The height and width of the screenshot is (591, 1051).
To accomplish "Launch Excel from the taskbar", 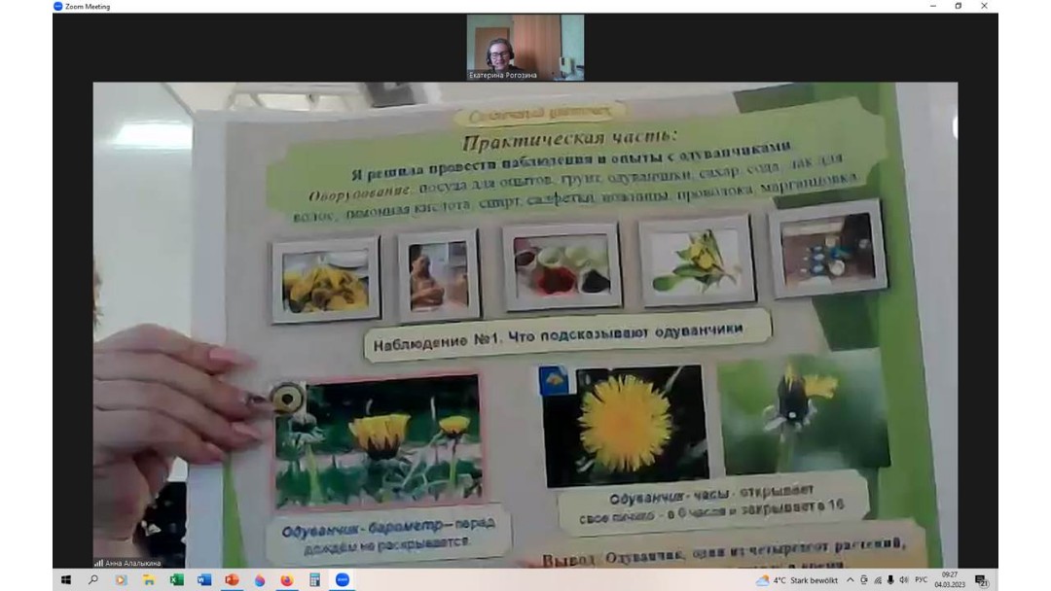I will point(176,580).
